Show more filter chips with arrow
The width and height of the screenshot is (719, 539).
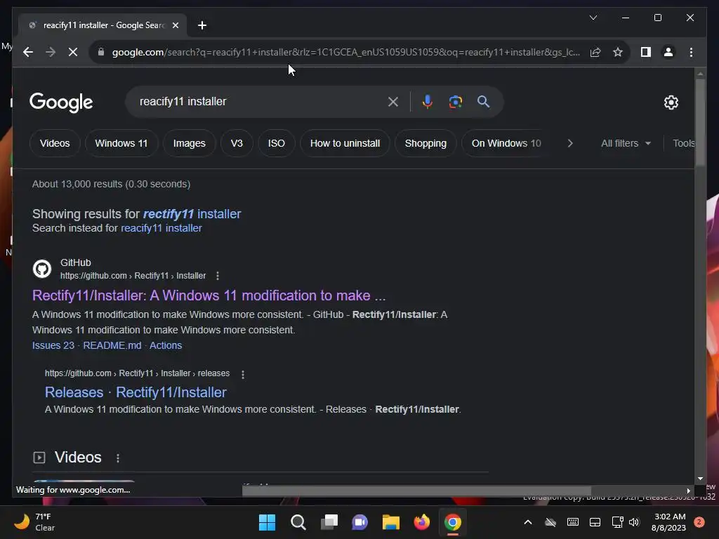[x=570, y=143]
